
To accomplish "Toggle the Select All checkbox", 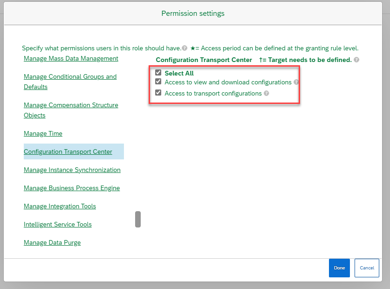I will click(x=158, y=72).
